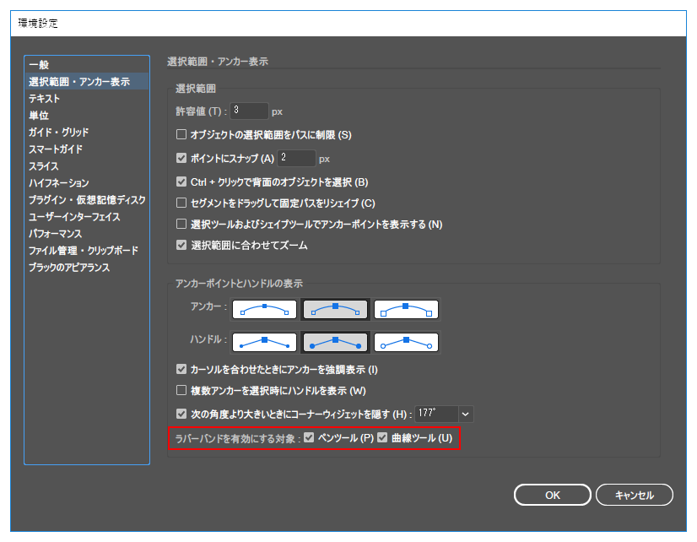Select the hollow handle style icon
Screen dimensions: 697x542
(x=406, y=342)
